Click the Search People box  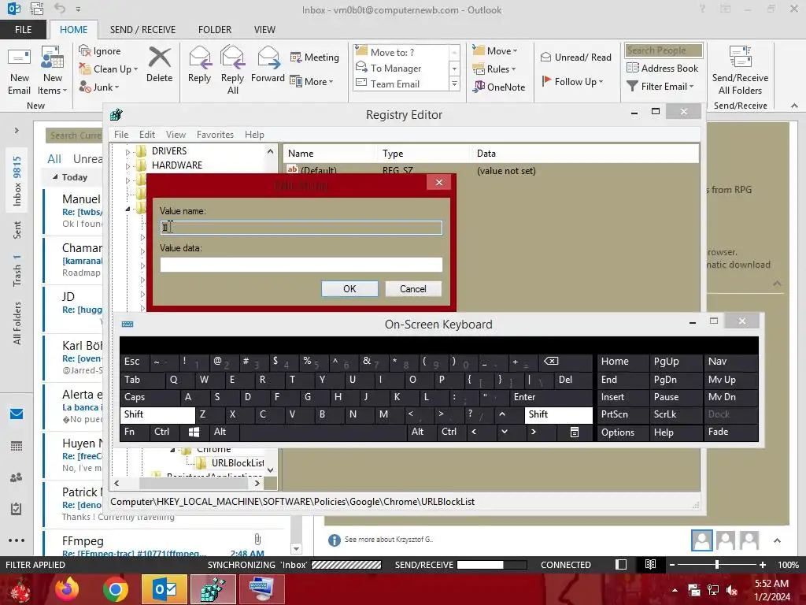click(x=664, y=50)
